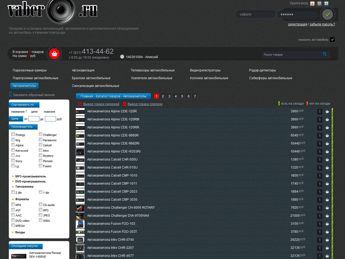Image resolution: width=345 pixels, height=259 pixels.
Task: Go to results page 7
Action: [195, 96]
